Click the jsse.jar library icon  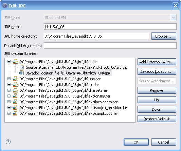[15, 79]
